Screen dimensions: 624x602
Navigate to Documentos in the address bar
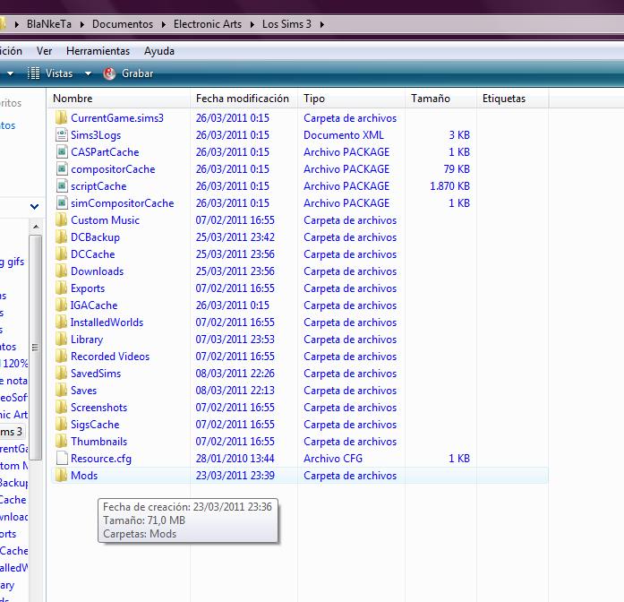coord(122,24)
